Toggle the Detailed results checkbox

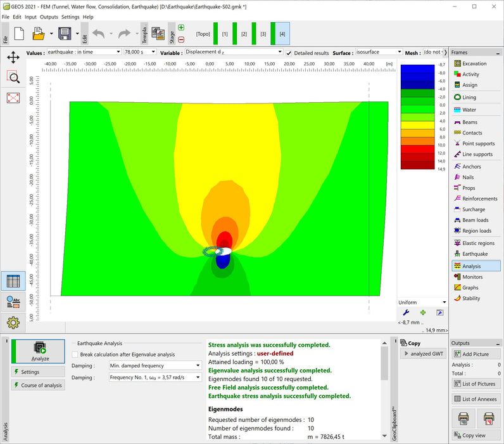coord(289,53)
